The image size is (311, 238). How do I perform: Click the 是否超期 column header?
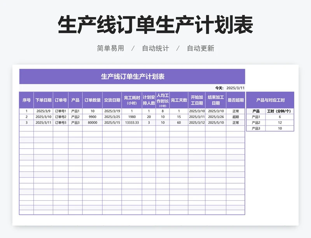pos(236,100)
